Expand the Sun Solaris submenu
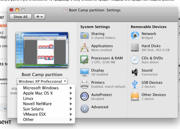Viewport: 180px width, 129px height. tap(46, 109)
